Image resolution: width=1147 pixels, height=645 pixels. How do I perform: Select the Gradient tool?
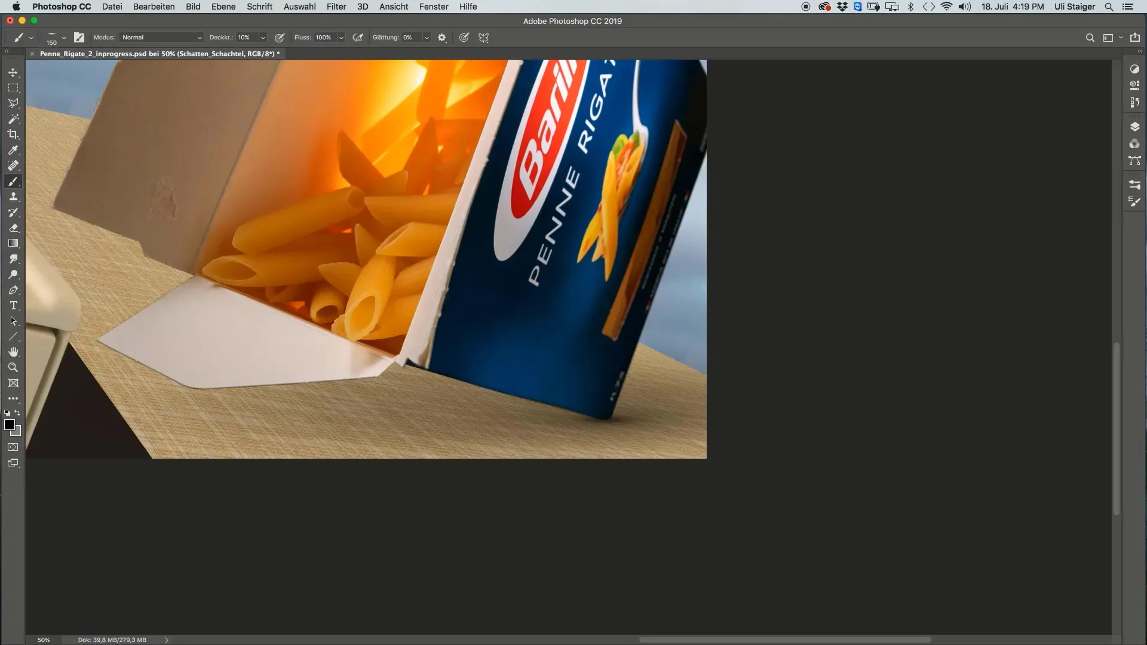click(x=13, y=243)
